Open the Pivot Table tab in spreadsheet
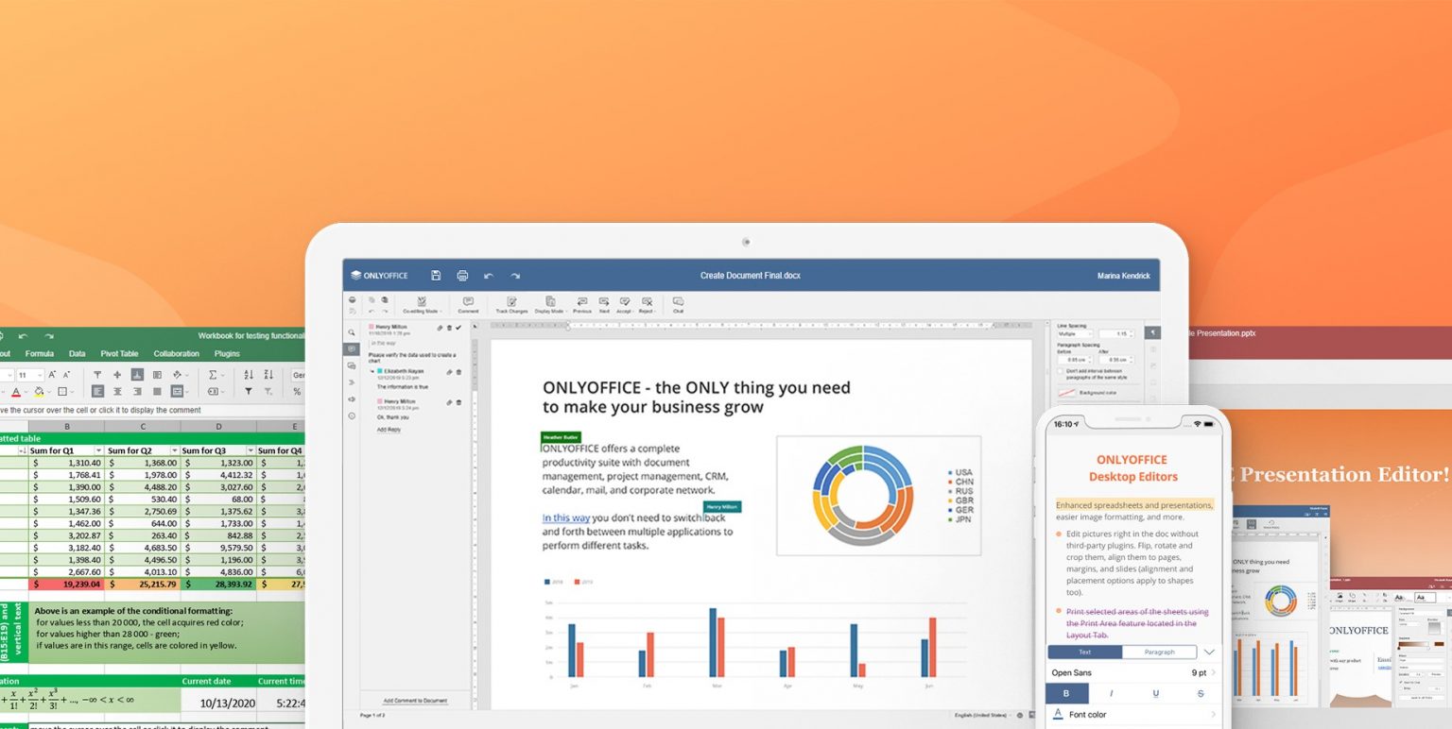Image resolution: width=1452 pixels, height=729 pixels. click(x=119, y=354)
